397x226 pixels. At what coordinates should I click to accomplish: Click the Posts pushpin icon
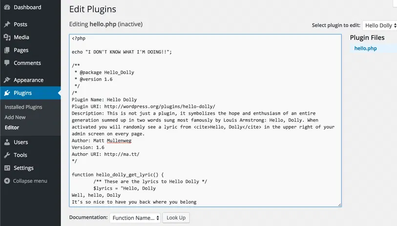pyautogui.click(x=7, y=24)
